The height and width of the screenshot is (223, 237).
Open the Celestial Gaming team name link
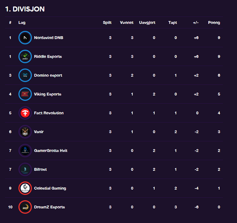(50, 188)
